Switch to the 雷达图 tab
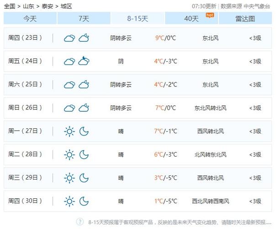The height and width of the screenshot is (229, 276). point(245,18)
